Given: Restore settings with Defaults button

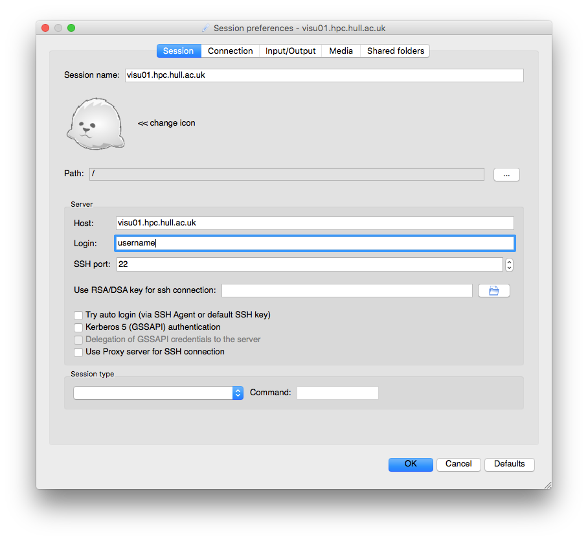Looking at the screenshot, I should pyautogui.click(x=509, y=464).
